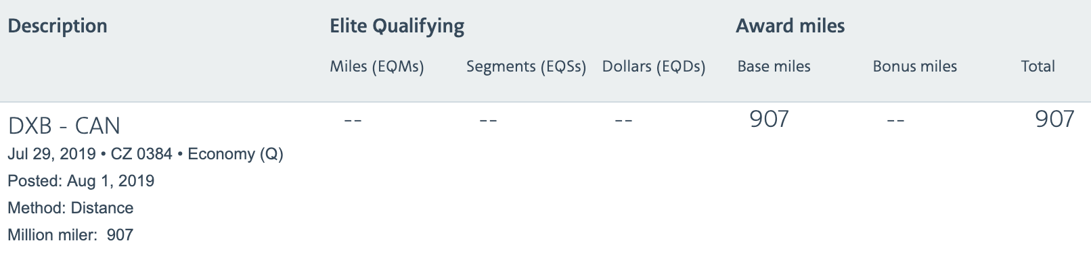Click the Total column label
The image size is (1091, 266).
click(x=1038, y=66)
